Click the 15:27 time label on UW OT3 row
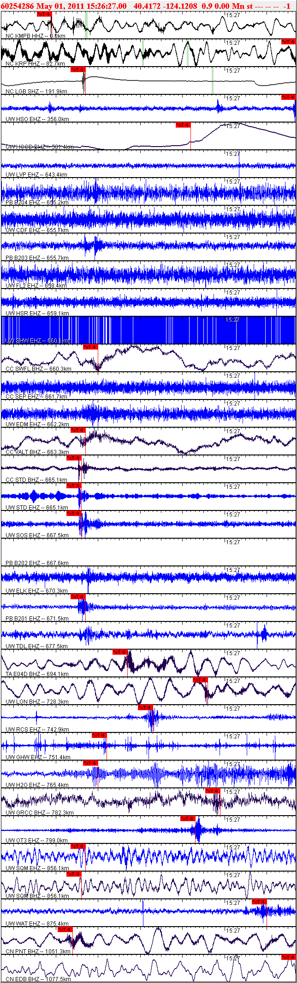This screenshot has width=297, height=983. pyautogui.click(x=233, y=819)
